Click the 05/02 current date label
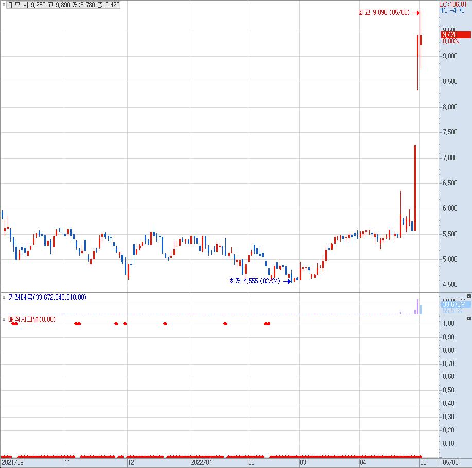 tap(450, 462)
